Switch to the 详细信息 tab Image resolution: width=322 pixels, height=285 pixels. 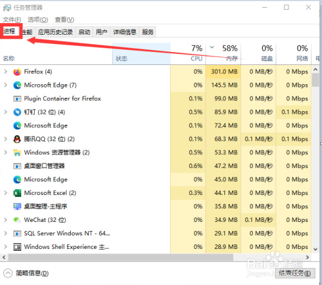(125, 32)
